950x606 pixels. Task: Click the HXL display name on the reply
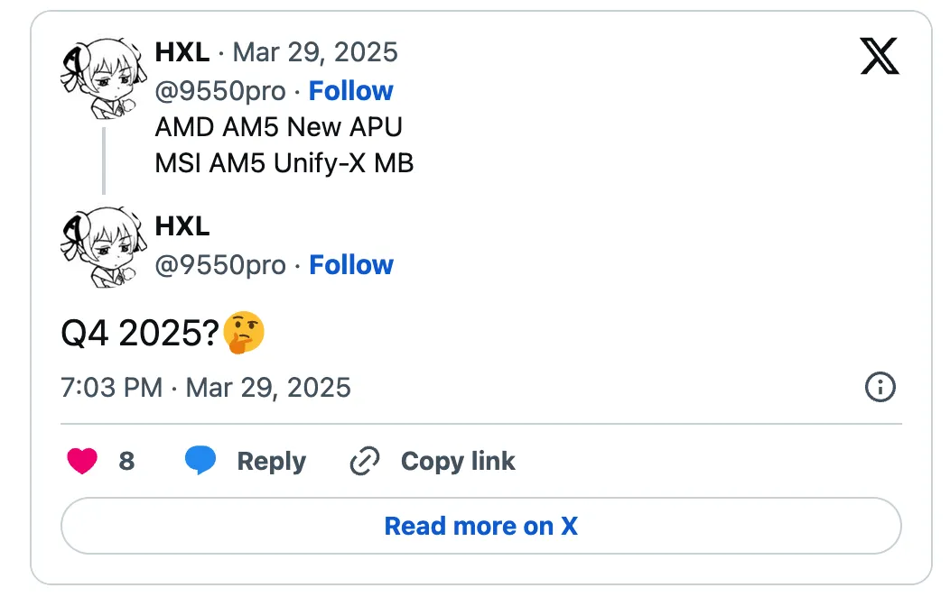click(183, 226)
